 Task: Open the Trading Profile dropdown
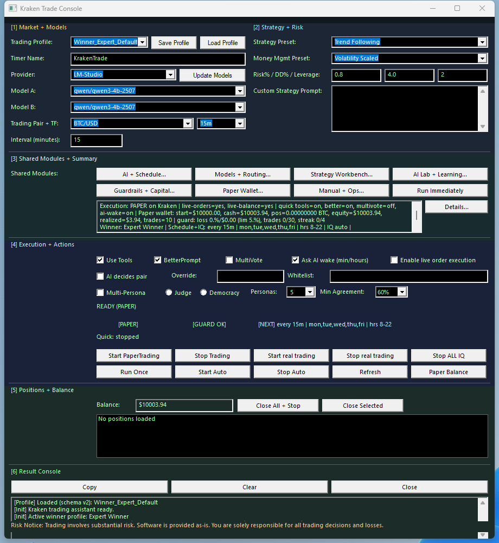click(x=142, y=42)
